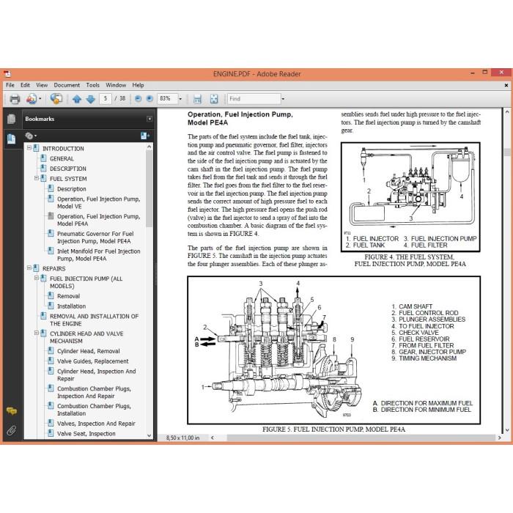The height and width of the screenshot is (513, 513).
Task: Click the zoom in round button
Action: 150,98
